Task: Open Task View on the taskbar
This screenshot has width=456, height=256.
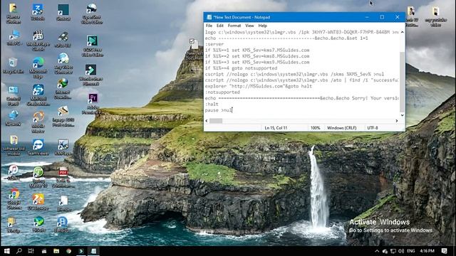Action: coord(31,251)
